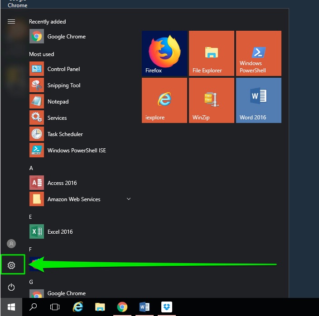Launch Notepad from the app list
The width and height of the screenshot is (319, 316).
[x=81, y=101]
